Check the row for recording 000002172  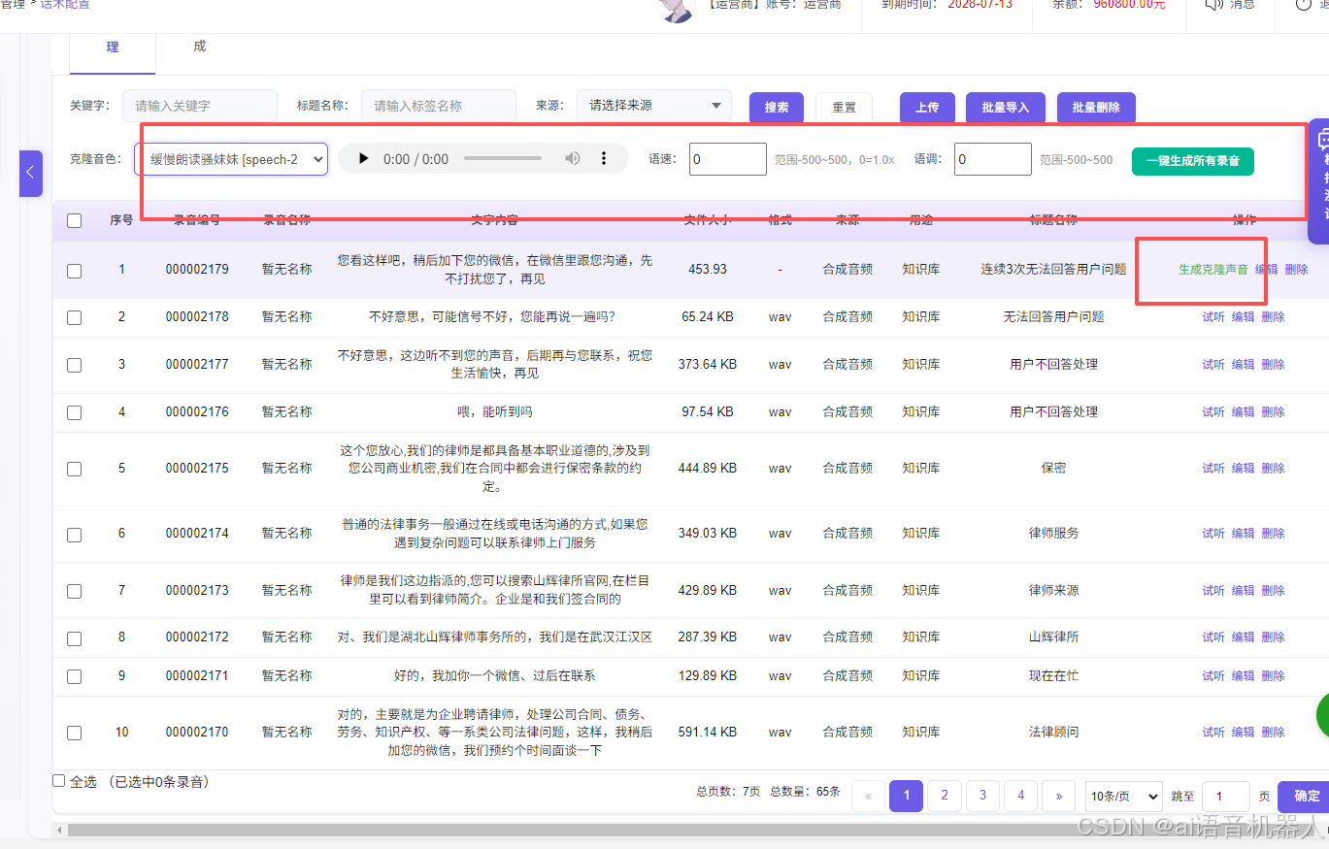[x=75, y=637]
